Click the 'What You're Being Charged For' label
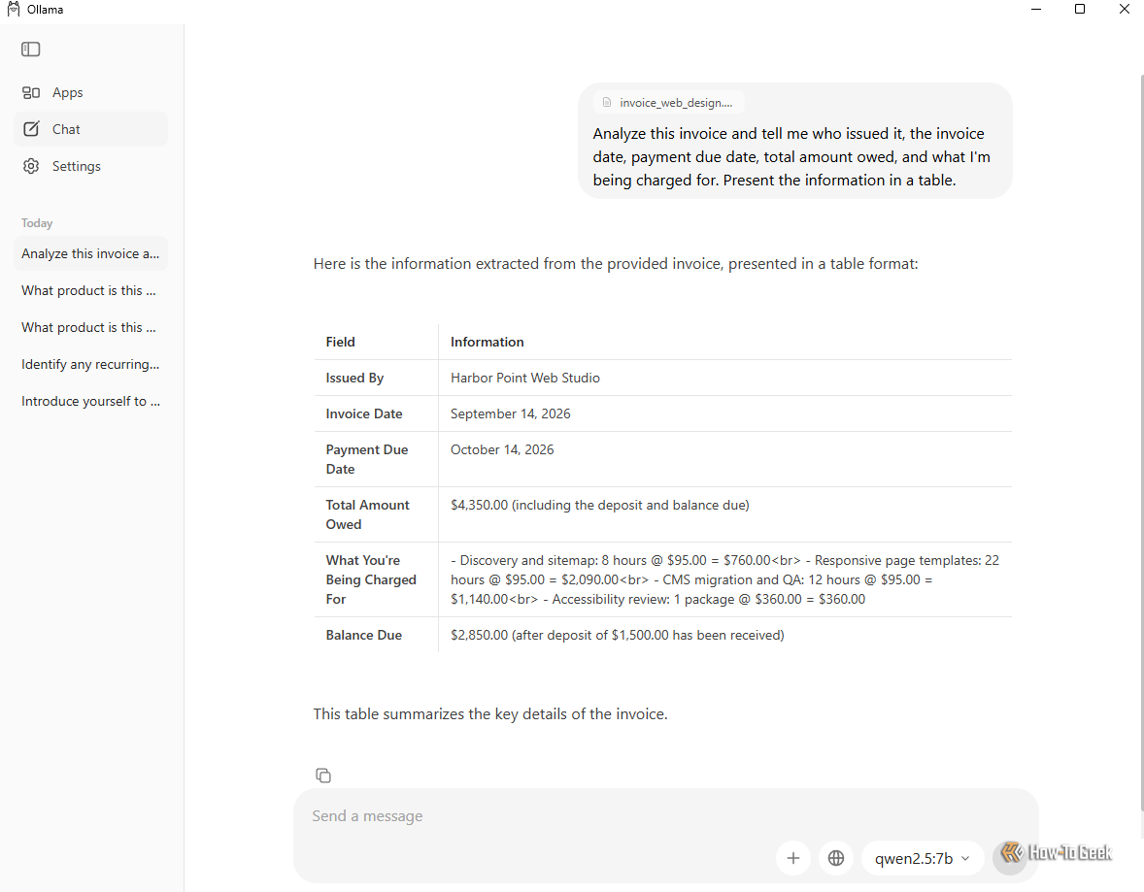The height and width of the screenshot is (892, 1144). click(371, 579)
